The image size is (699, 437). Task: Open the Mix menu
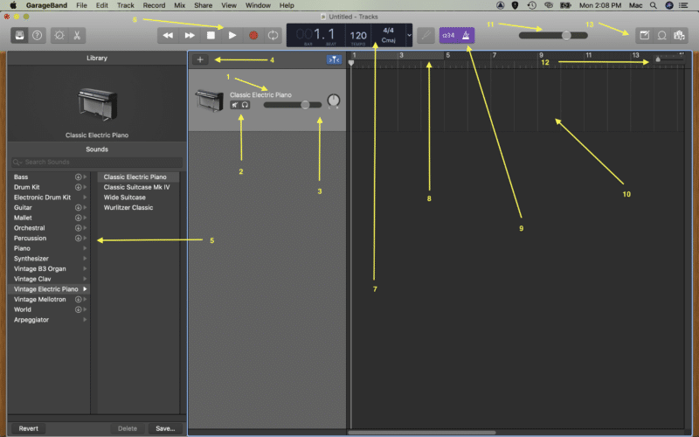180,5
